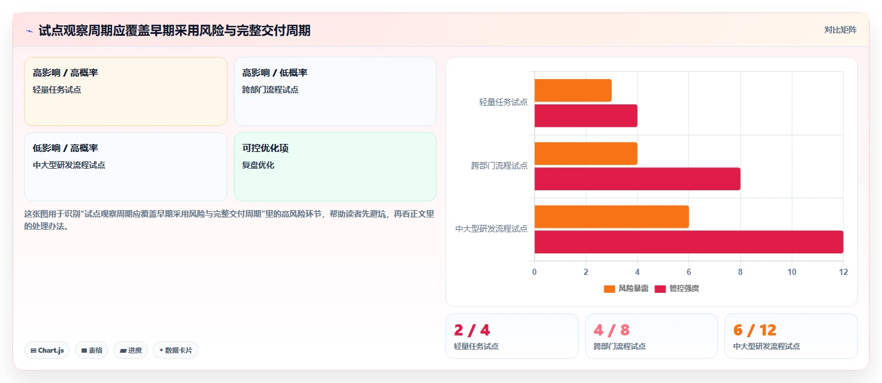This screenshot has width=882, height=383.
Task: Click the orange 风险暴露 bar for 轻量任务试点
Action: click(x=573, y=90)
